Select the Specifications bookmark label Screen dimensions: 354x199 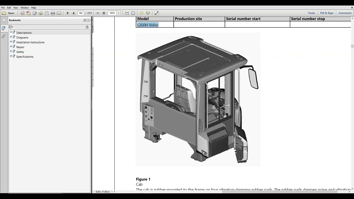(x=25, y=57)
